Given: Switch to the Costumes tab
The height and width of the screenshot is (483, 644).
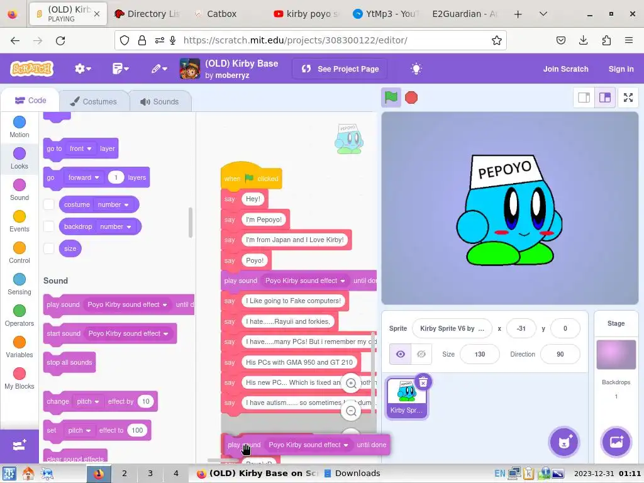Looking at the screenshot, I should tap(94, 101).
